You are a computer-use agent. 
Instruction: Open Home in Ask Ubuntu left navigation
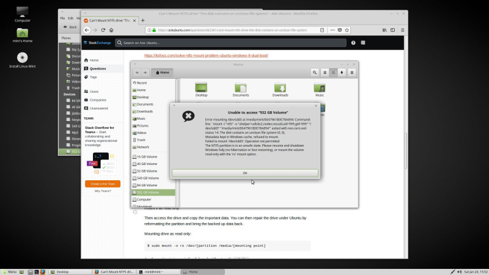(91, 60)
